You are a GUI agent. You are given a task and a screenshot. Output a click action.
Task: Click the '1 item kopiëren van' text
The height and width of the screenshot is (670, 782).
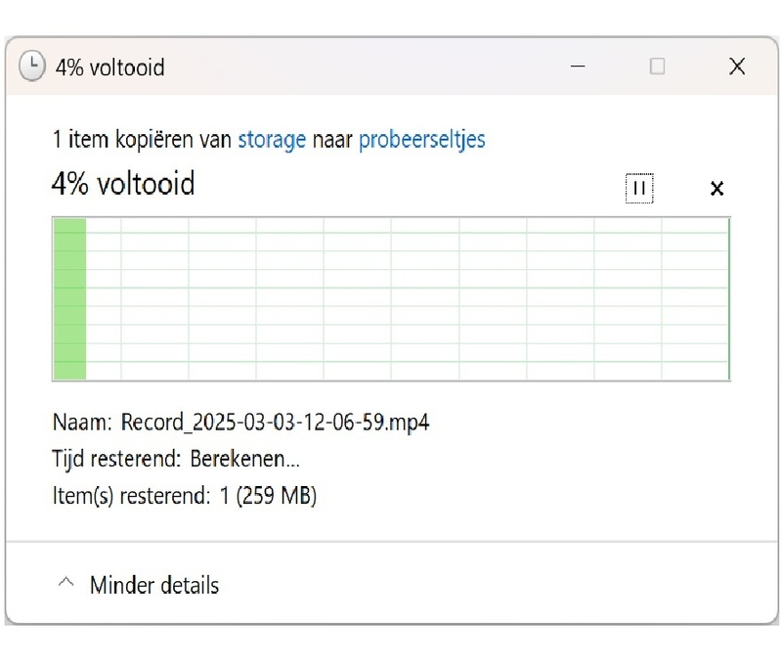coord(142,140)
